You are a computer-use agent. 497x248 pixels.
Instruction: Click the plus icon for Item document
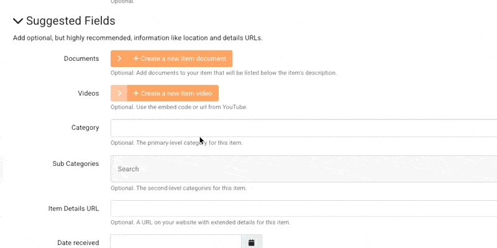coord(136,58)
